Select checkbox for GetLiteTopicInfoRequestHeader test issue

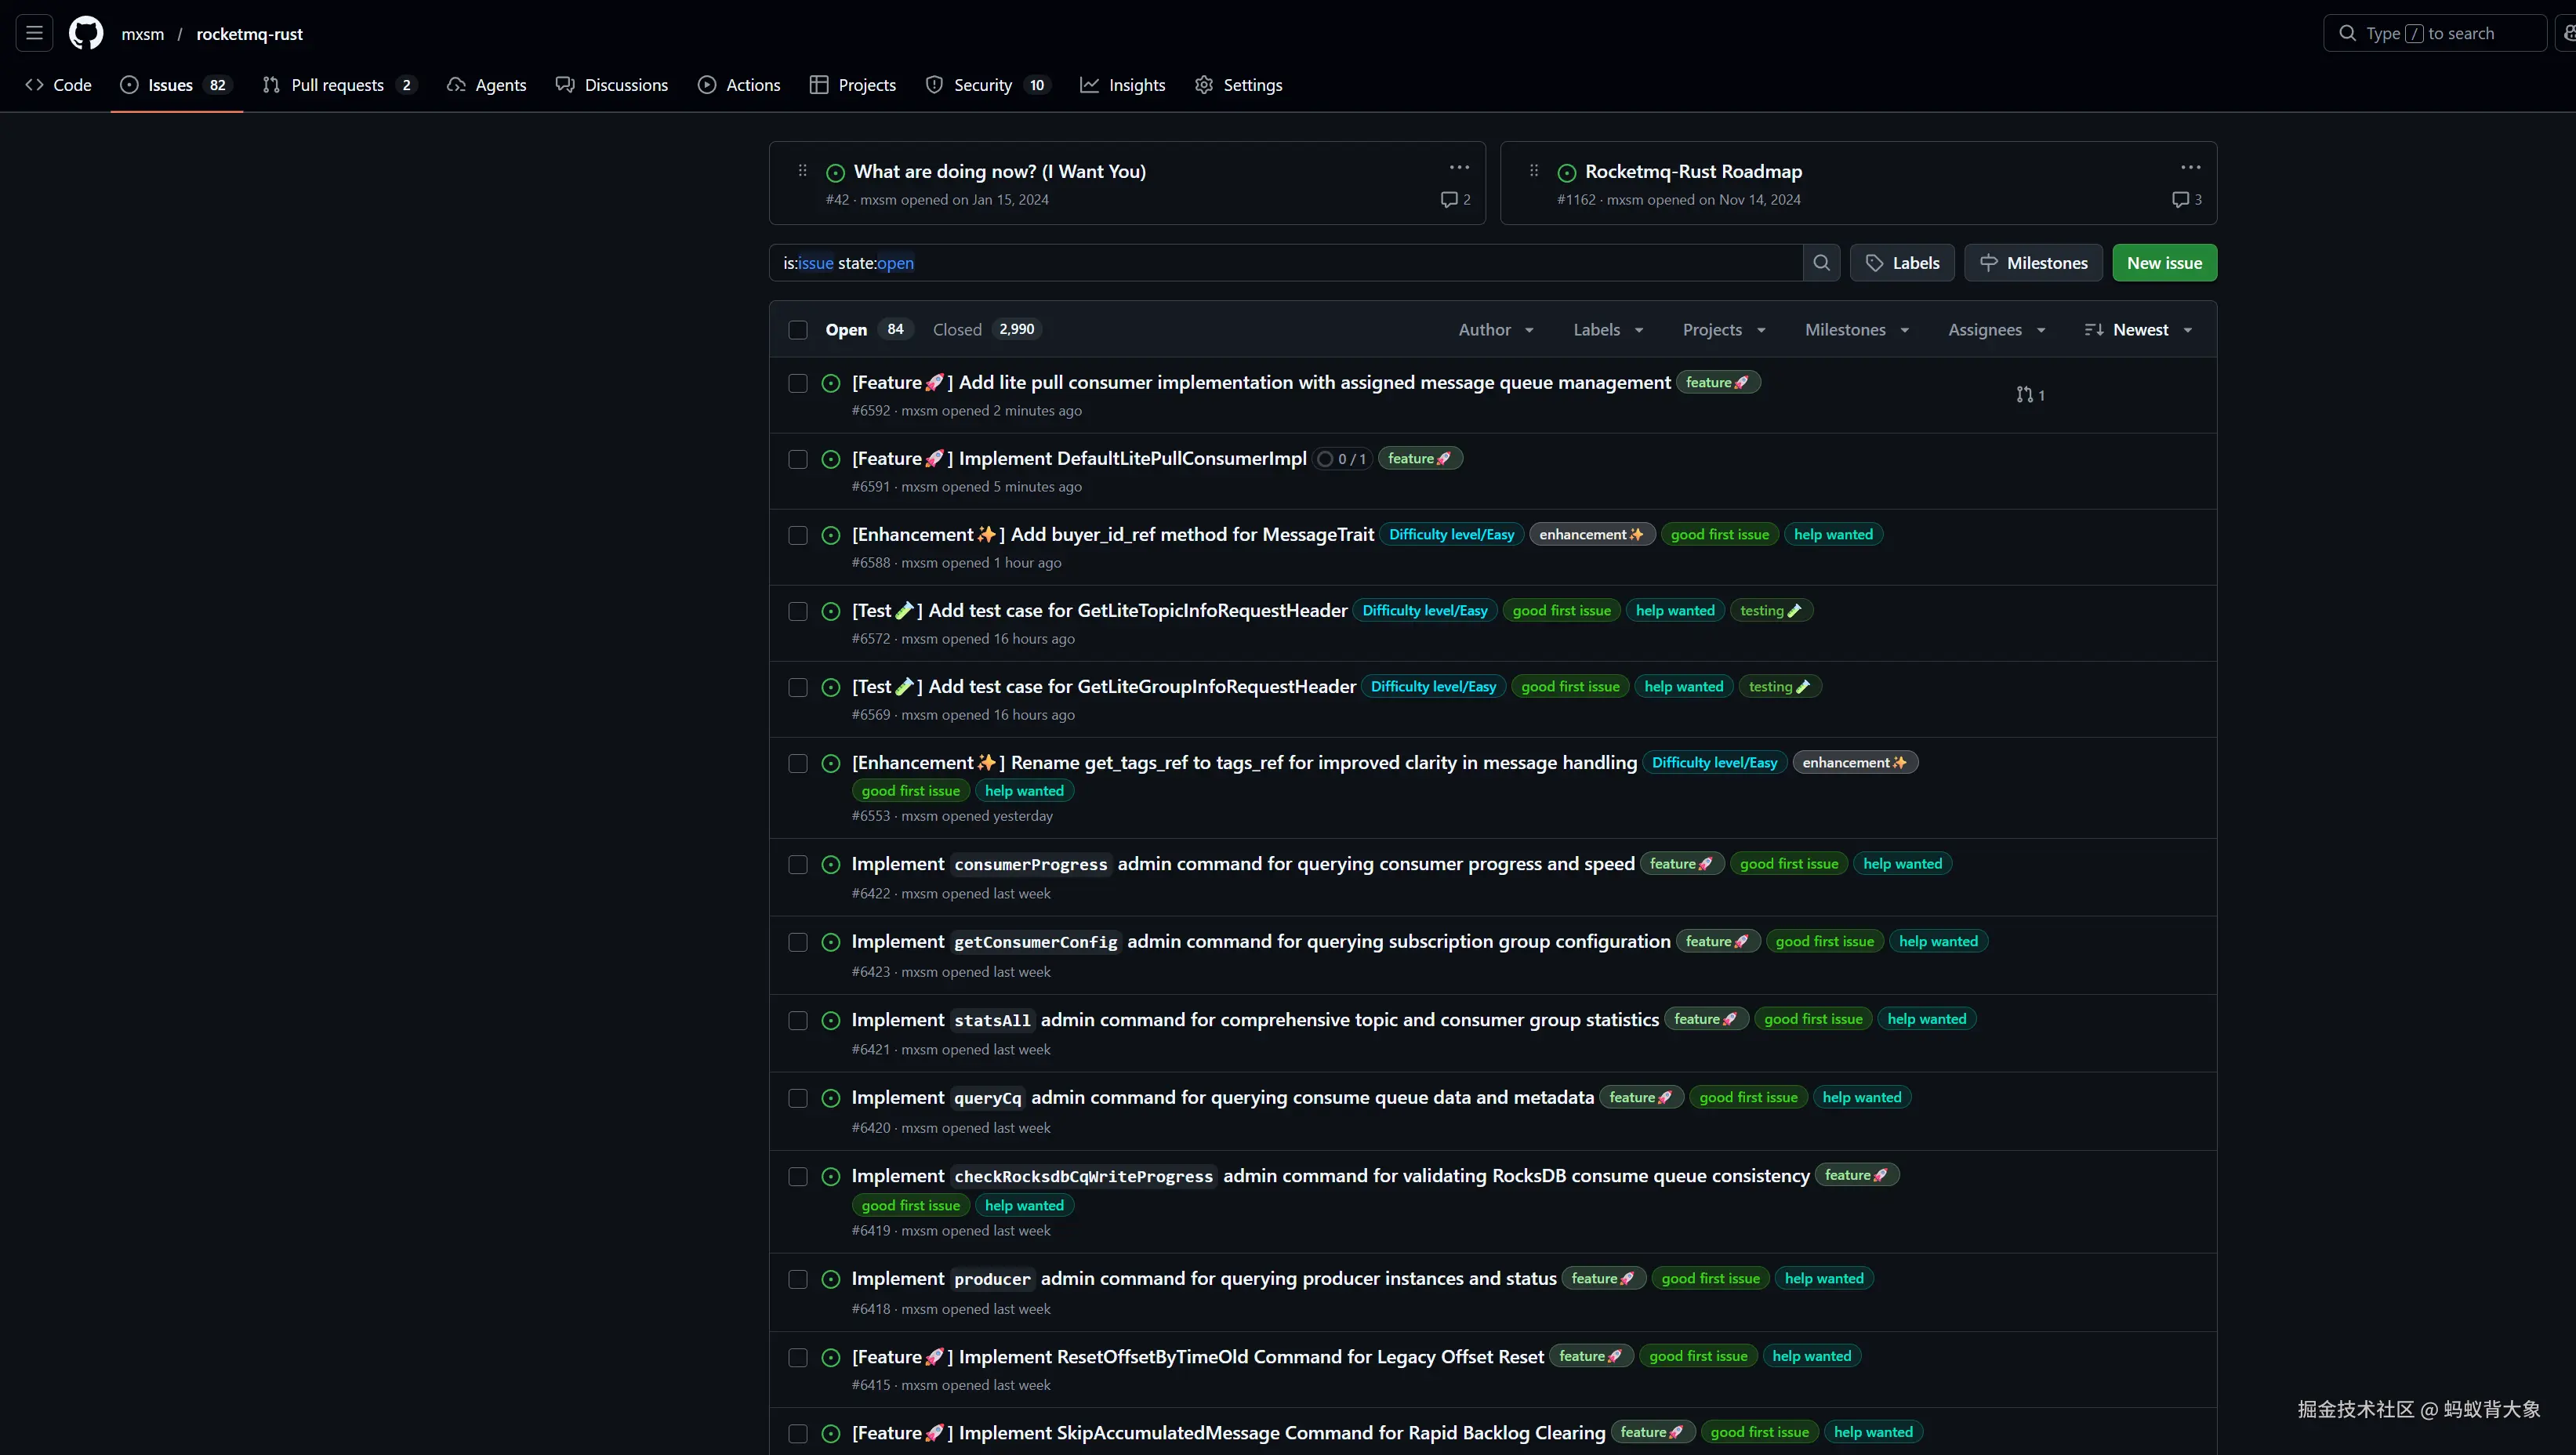(x=798, y=611)
